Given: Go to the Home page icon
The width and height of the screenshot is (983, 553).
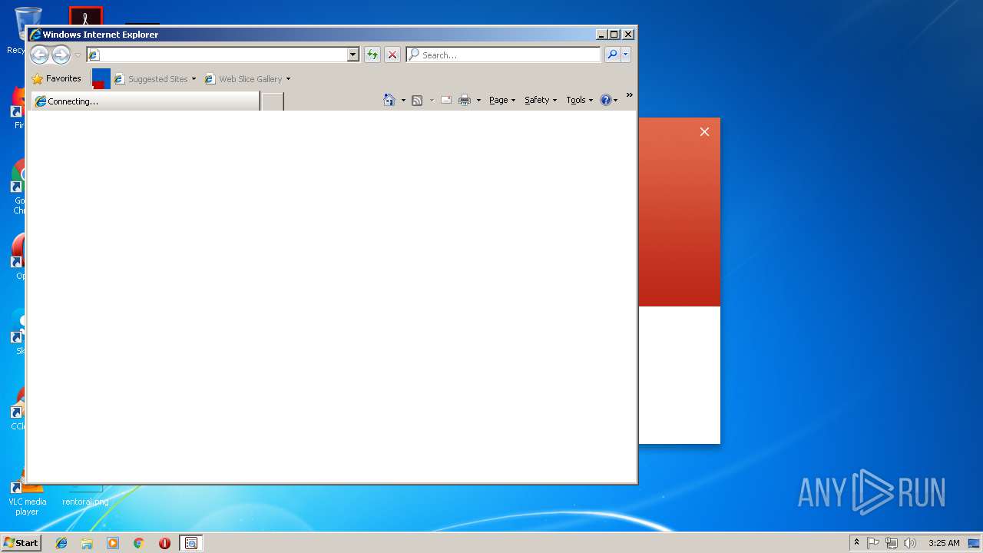Looking at the screenshot, I should click(x=389, y=100).
